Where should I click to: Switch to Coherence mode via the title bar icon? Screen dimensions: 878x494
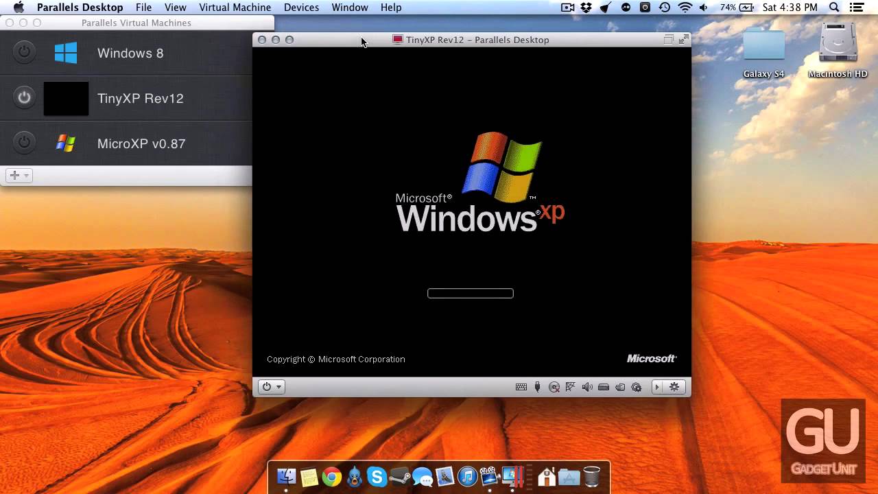[668, 40]
